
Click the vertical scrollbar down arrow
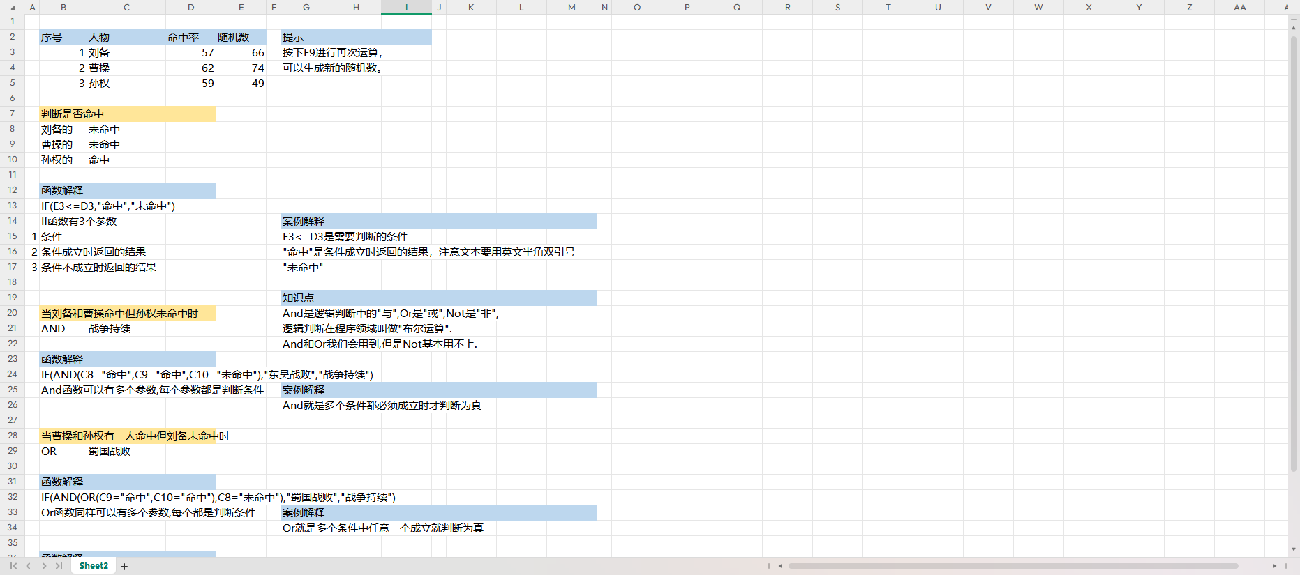pos(1294,549)
